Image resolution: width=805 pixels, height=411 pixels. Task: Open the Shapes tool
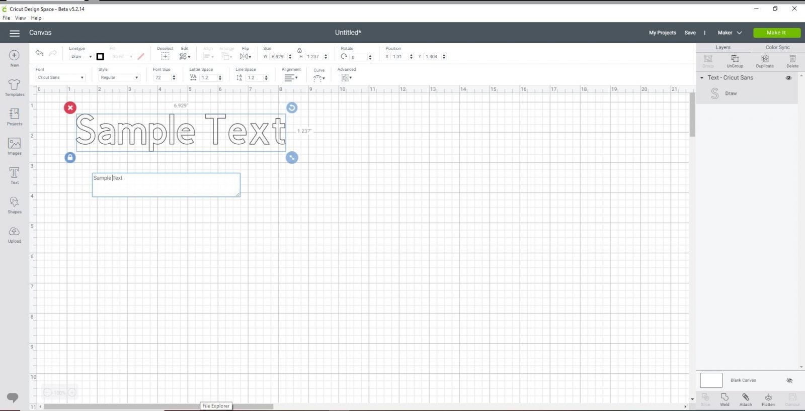[x=15, y=204]
